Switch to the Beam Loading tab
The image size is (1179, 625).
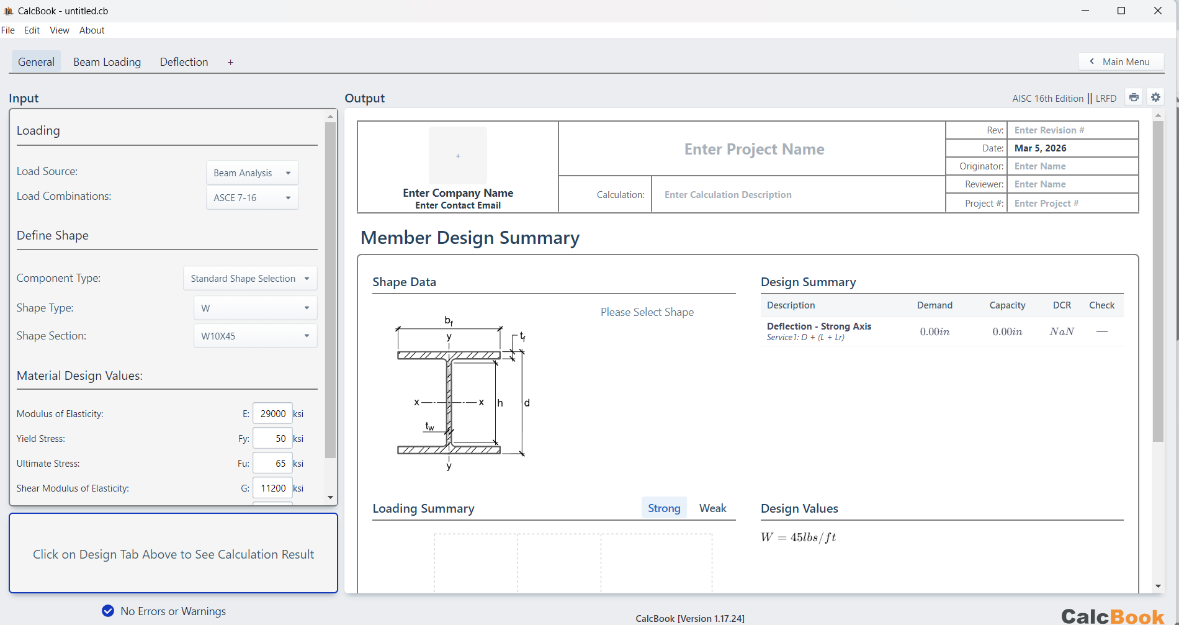(x=107, y=62)
